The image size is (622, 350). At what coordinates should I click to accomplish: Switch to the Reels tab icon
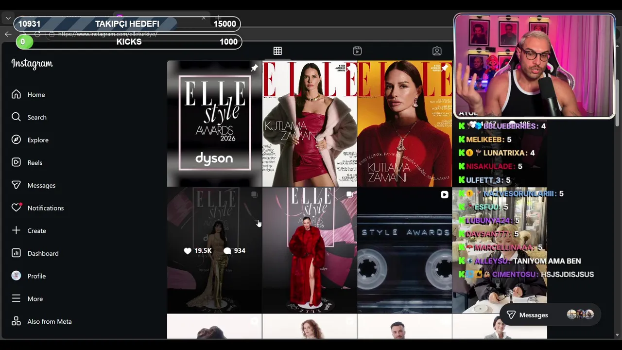(357, 51)
